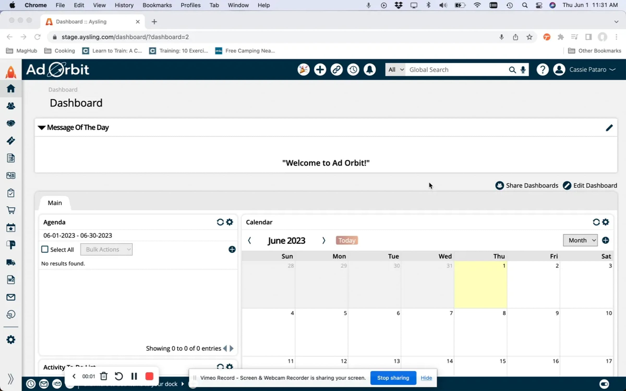The image size is (626, 391).
Task: Check the Select All checkbox
Action: click(x=45, y=249)
